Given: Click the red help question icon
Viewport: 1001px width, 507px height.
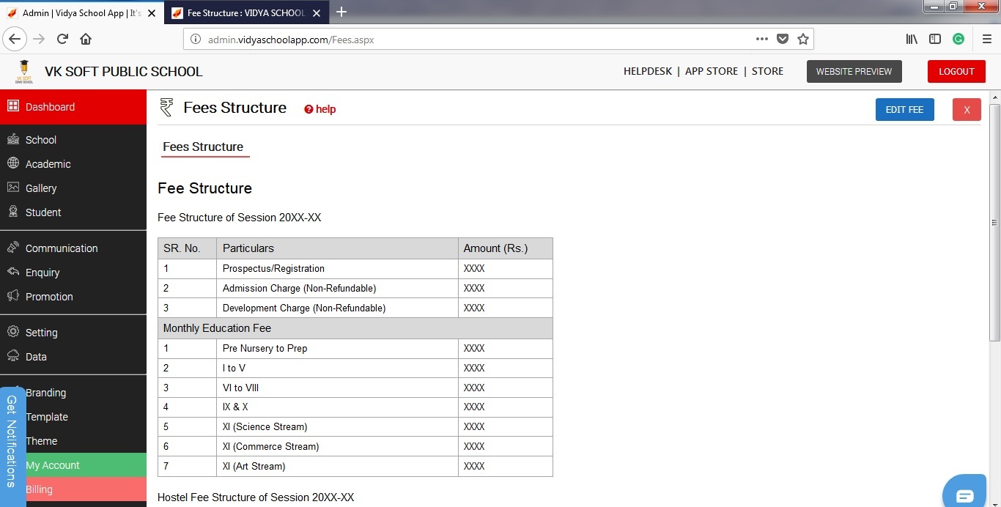Looking at the screenshot, I should point(309,109).
